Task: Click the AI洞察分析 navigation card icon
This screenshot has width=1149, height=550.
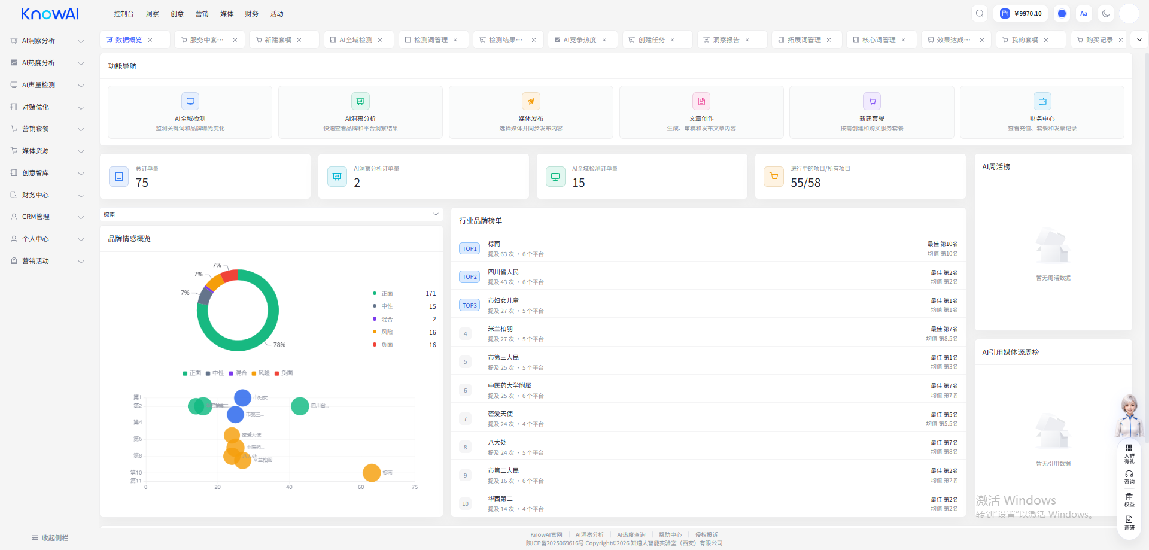Action: [360, 101]
